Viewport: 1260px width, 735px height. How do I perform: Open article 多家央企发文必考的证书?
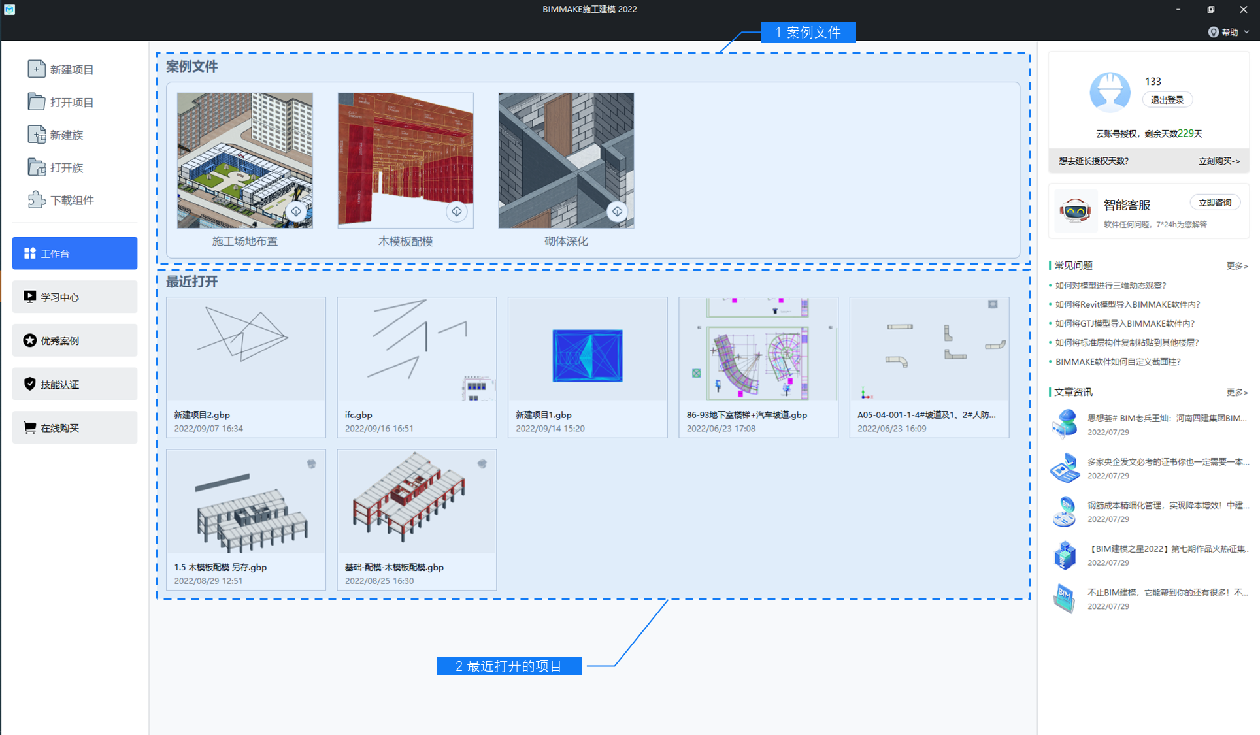[x=1168, y=462]
